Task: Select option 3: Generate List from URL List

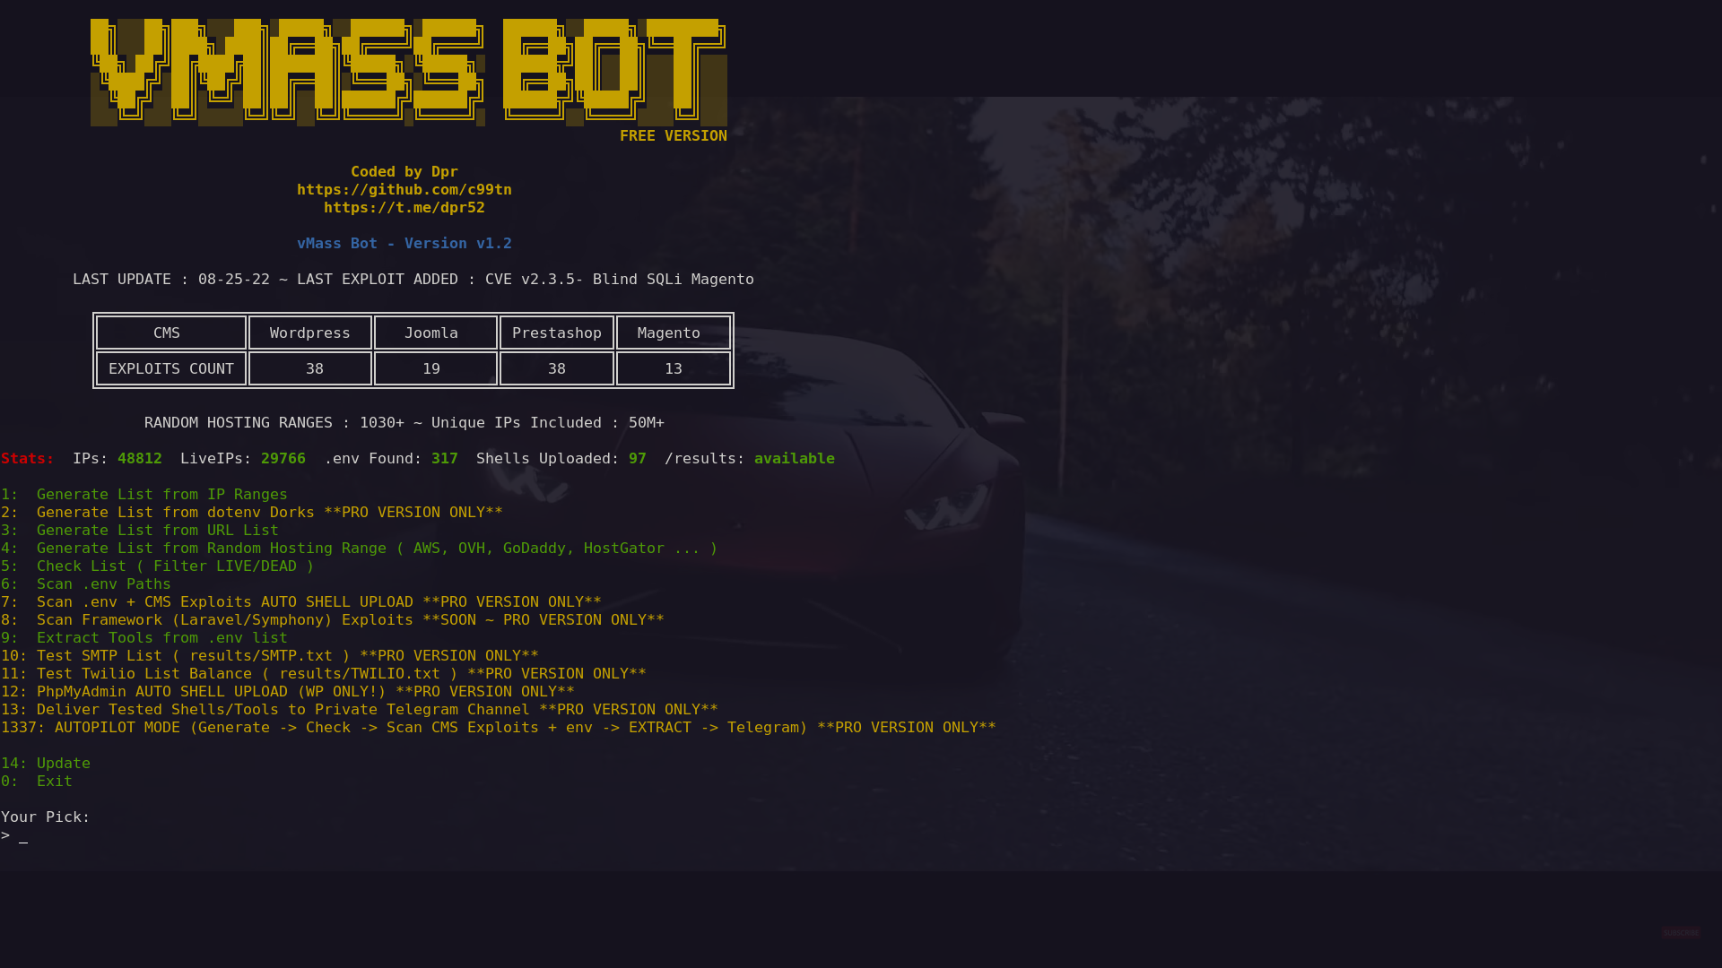Action: (x=157, y=531)
